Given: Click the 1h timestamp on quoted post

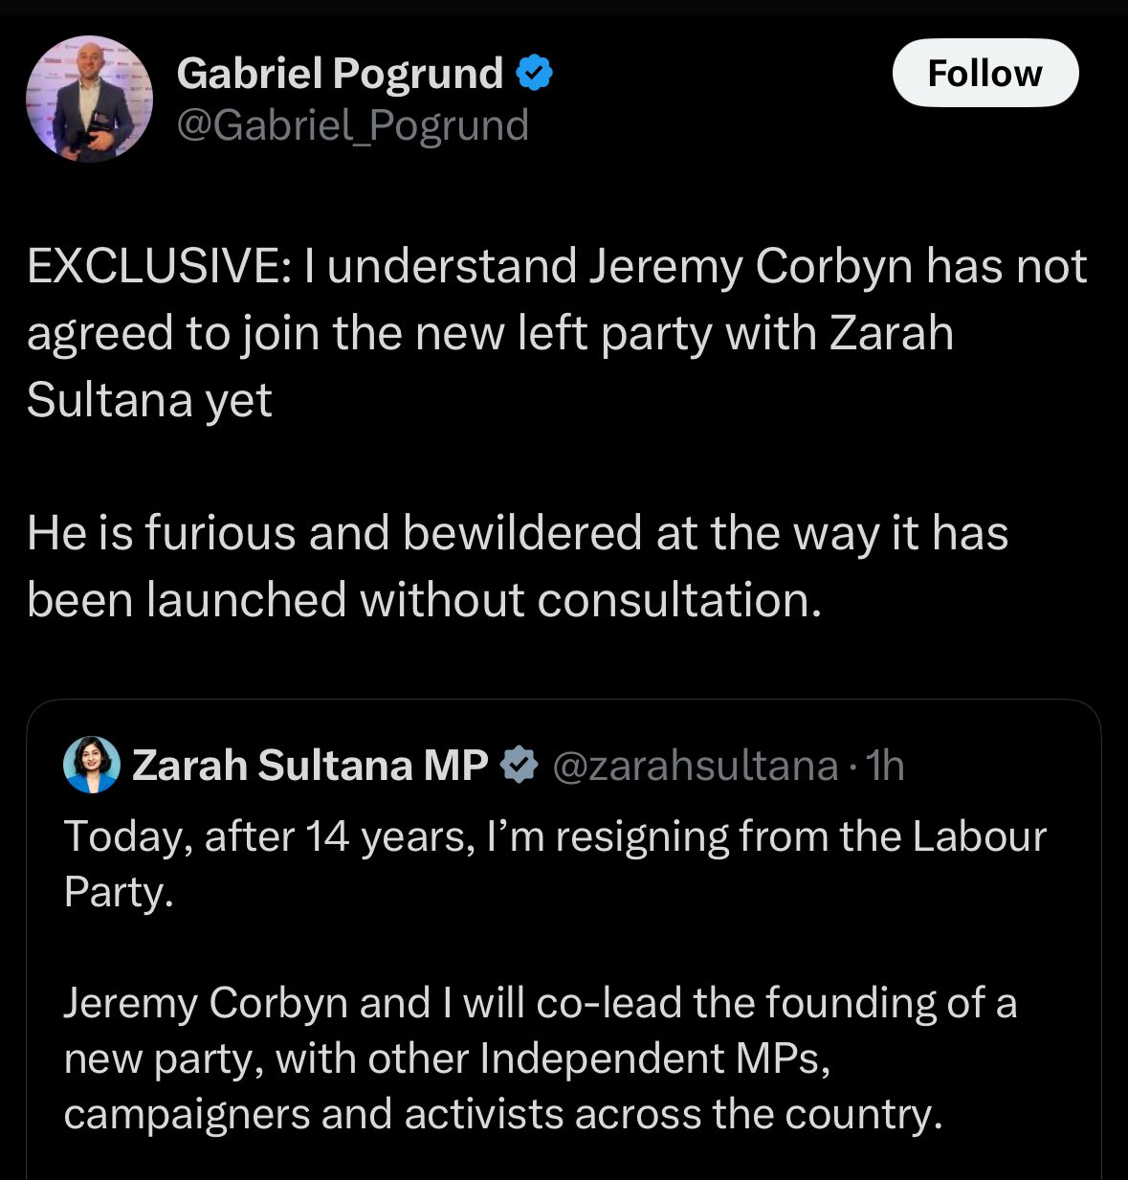Looking at the screenshot, I should pos(885,766).
